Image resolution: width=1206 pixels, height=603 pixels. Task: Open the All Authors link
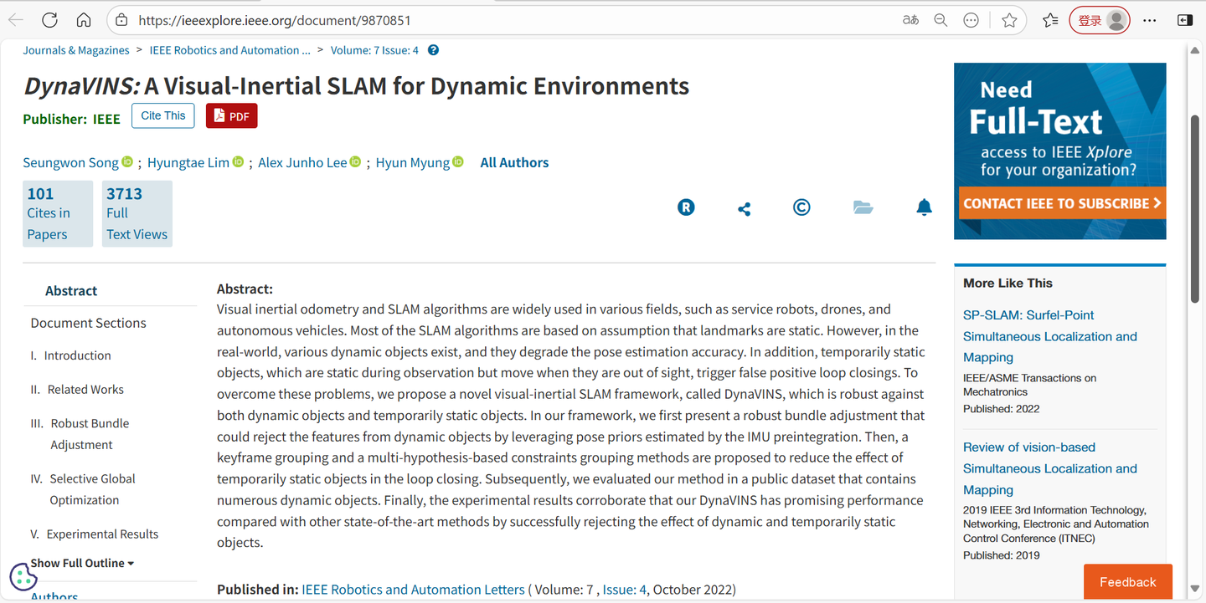[514, 162]
